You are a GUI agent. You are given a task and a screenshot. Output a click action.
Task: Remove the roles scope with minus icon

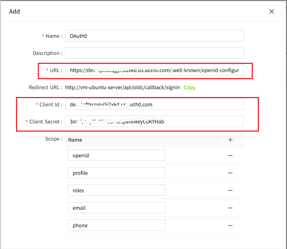(x=230, y=190)
